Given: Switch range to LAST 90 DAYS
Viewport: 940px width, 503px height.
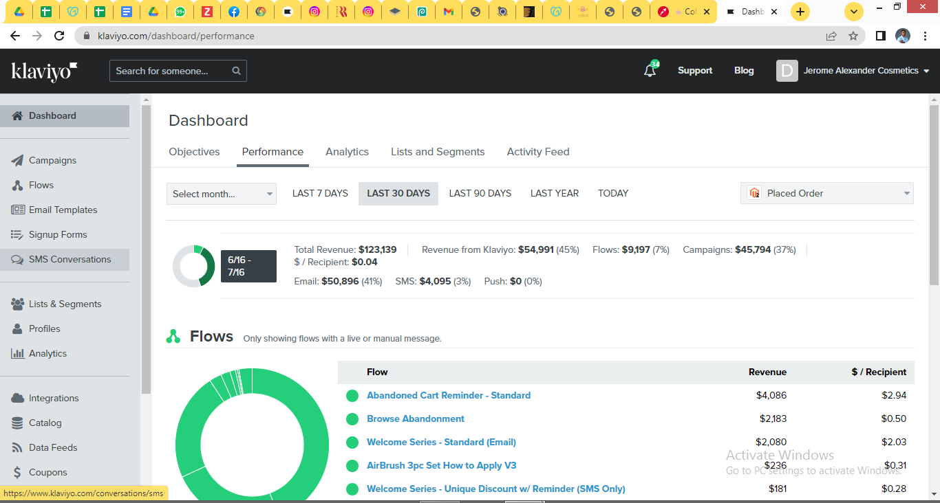Looking at the screenshot, I should point(480,193).
